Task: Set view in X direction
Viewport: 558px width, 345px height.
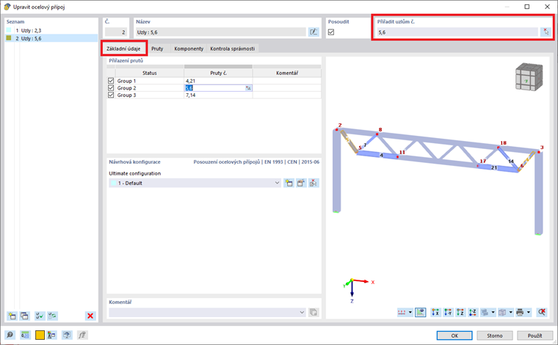Action: 435,312
